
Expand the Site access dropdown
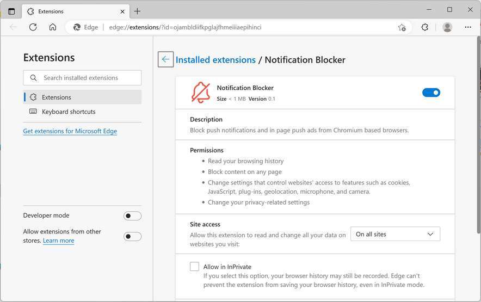(395, 234)
